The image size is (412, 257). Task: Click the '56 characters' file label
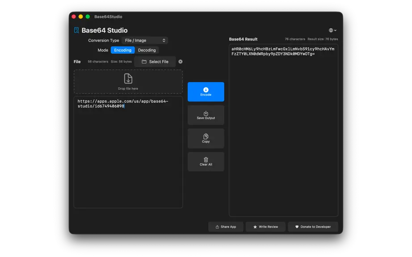click(98, 62)
